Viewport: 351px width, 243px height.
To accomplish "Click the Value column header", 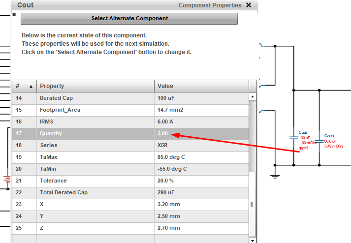I will click(x=201, y=86).
